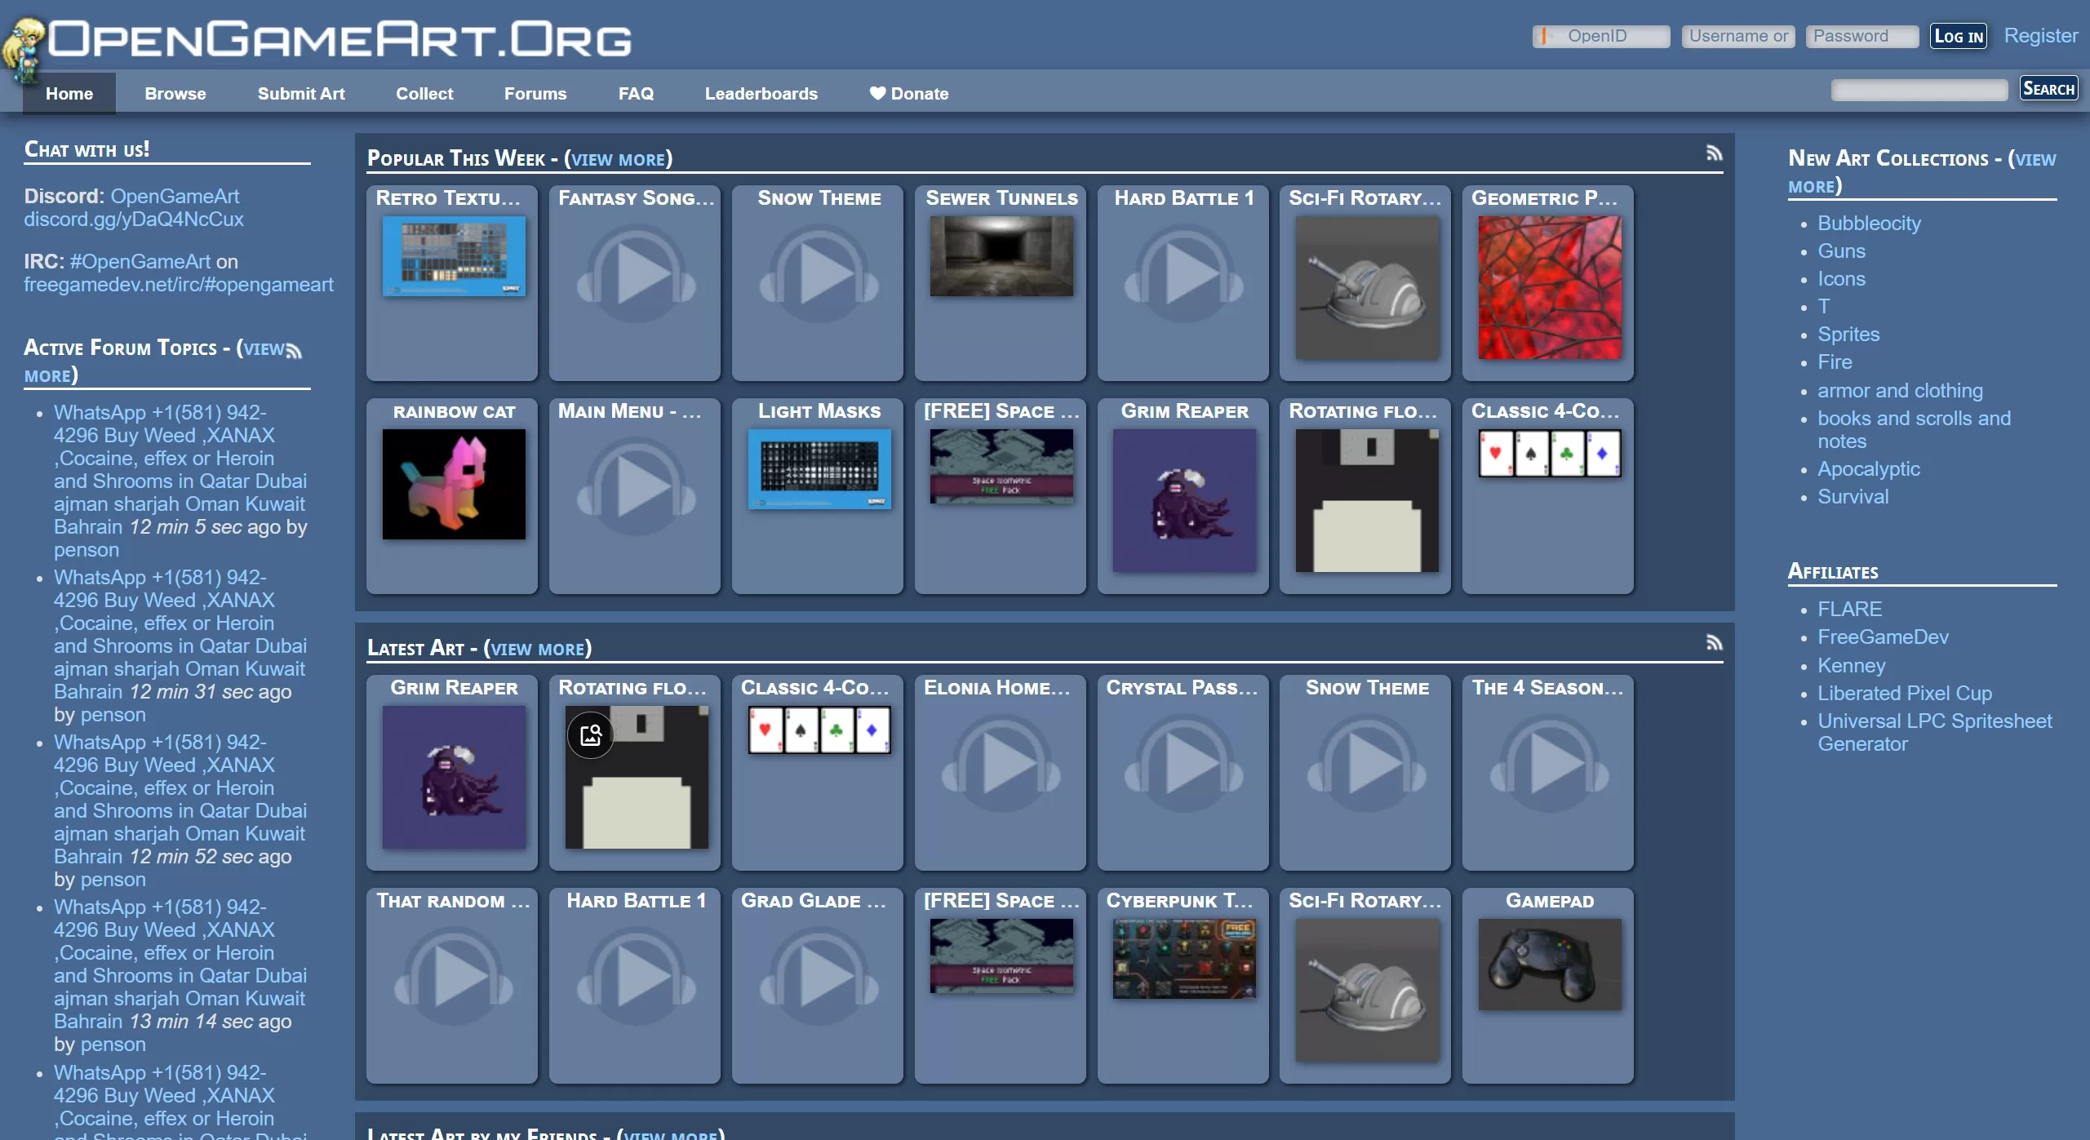The height and width of the screenshot is (1140, 2090).
Task: Focus the Password input field
Action: click(1862, 36)
